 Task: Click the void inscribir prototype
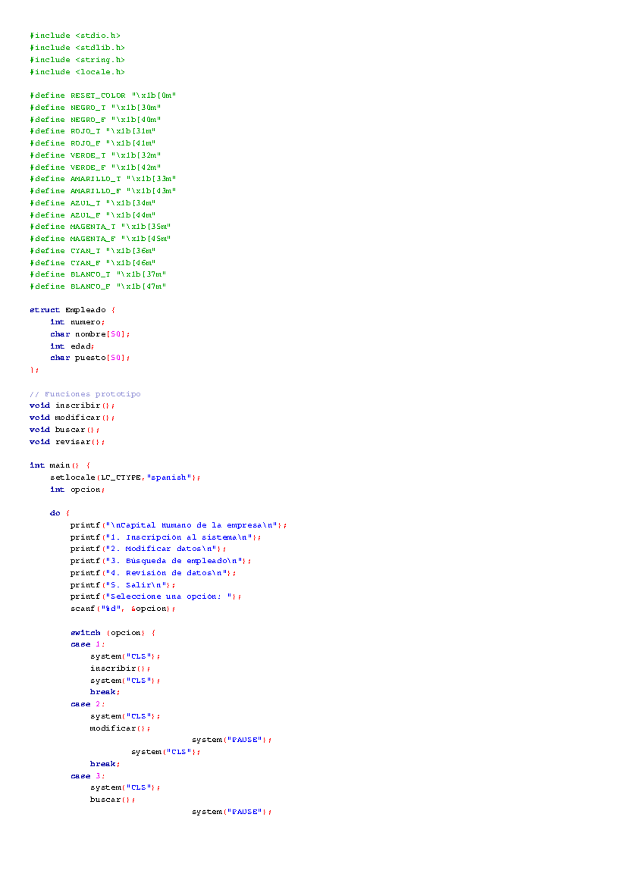coord(72,406)
